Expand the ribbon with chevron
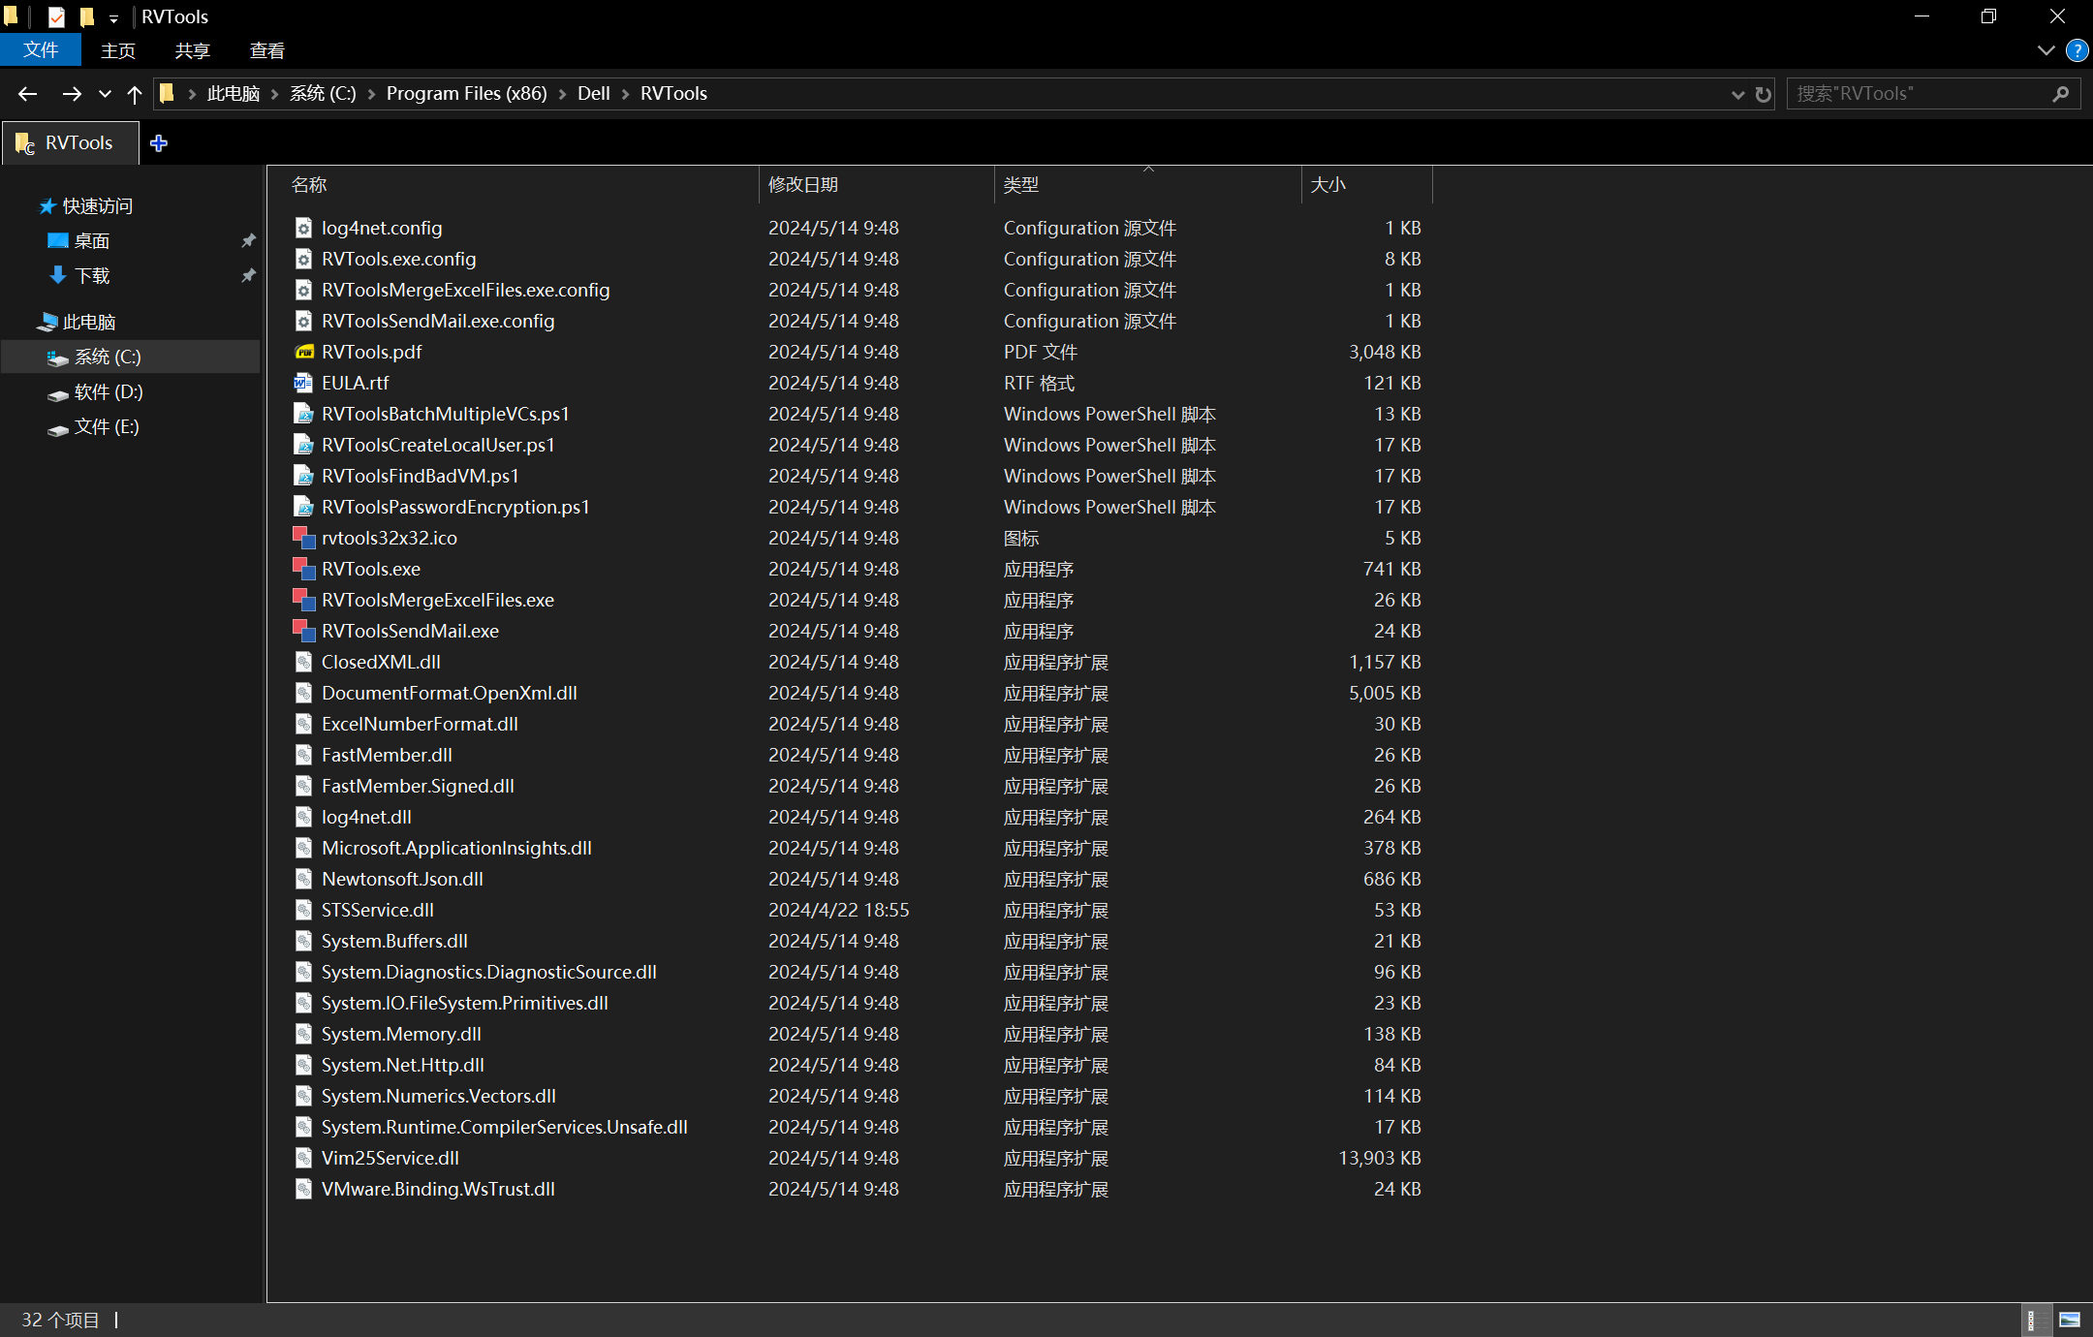Viewport: 2093px width, 1337px height. (x=2046, y=50)
